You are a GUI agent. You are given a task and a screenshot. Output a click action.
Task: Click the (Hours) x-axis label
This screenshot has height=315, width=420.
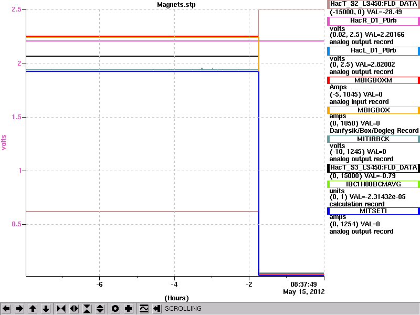(176, 298)
